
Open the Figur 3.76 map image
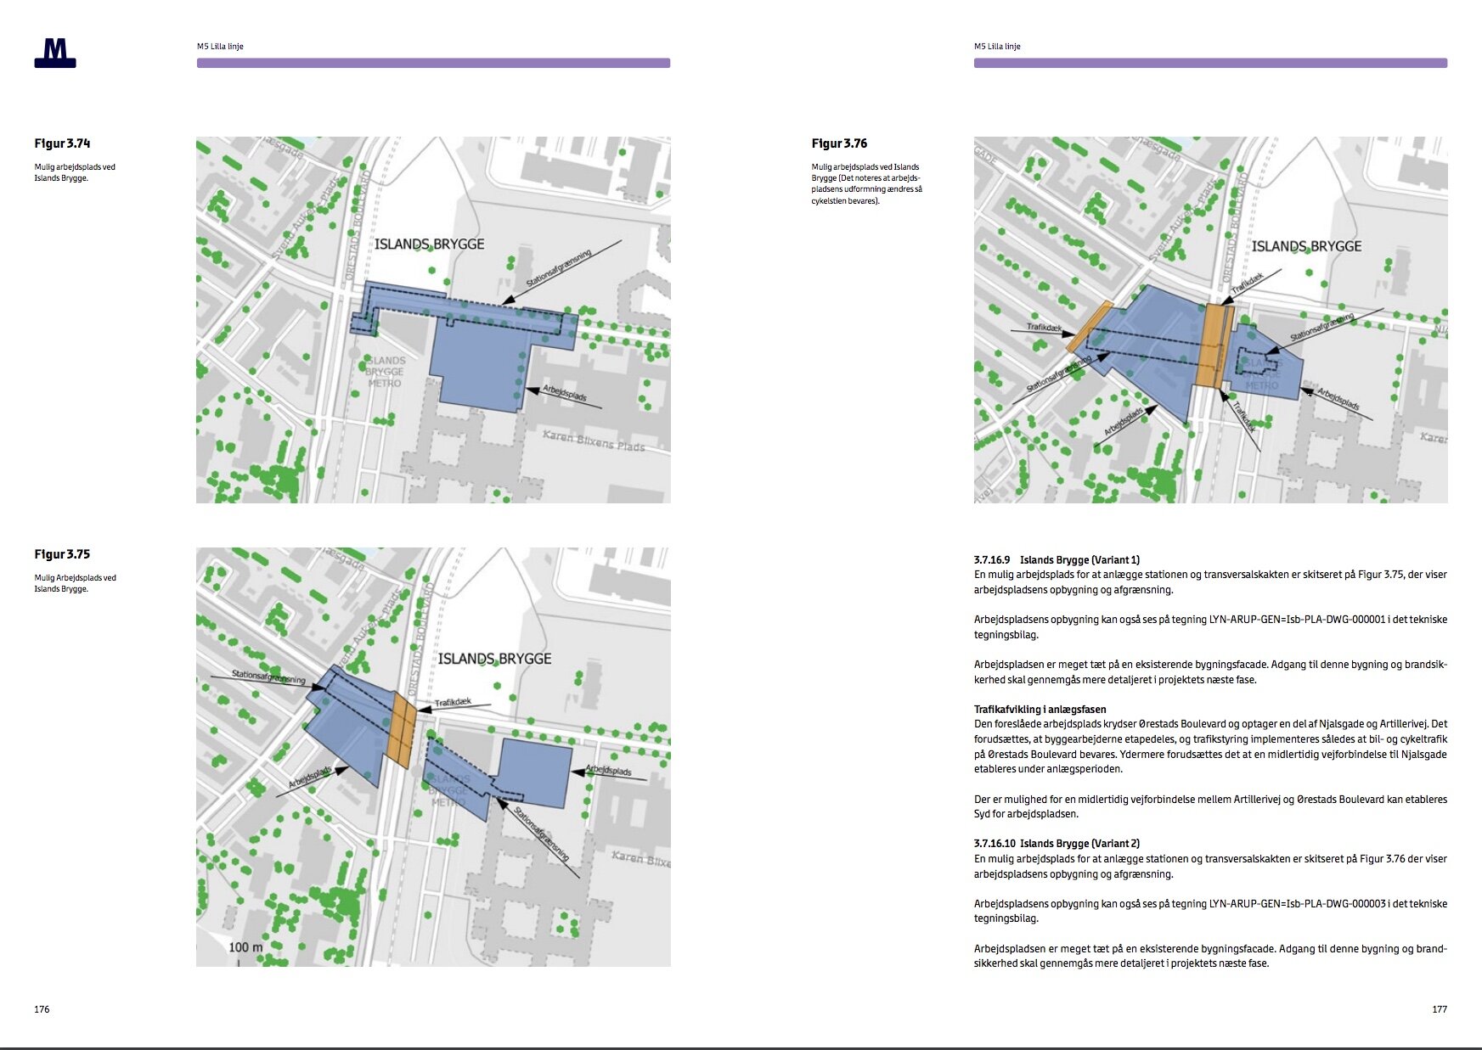click(x=1210, y=320)
